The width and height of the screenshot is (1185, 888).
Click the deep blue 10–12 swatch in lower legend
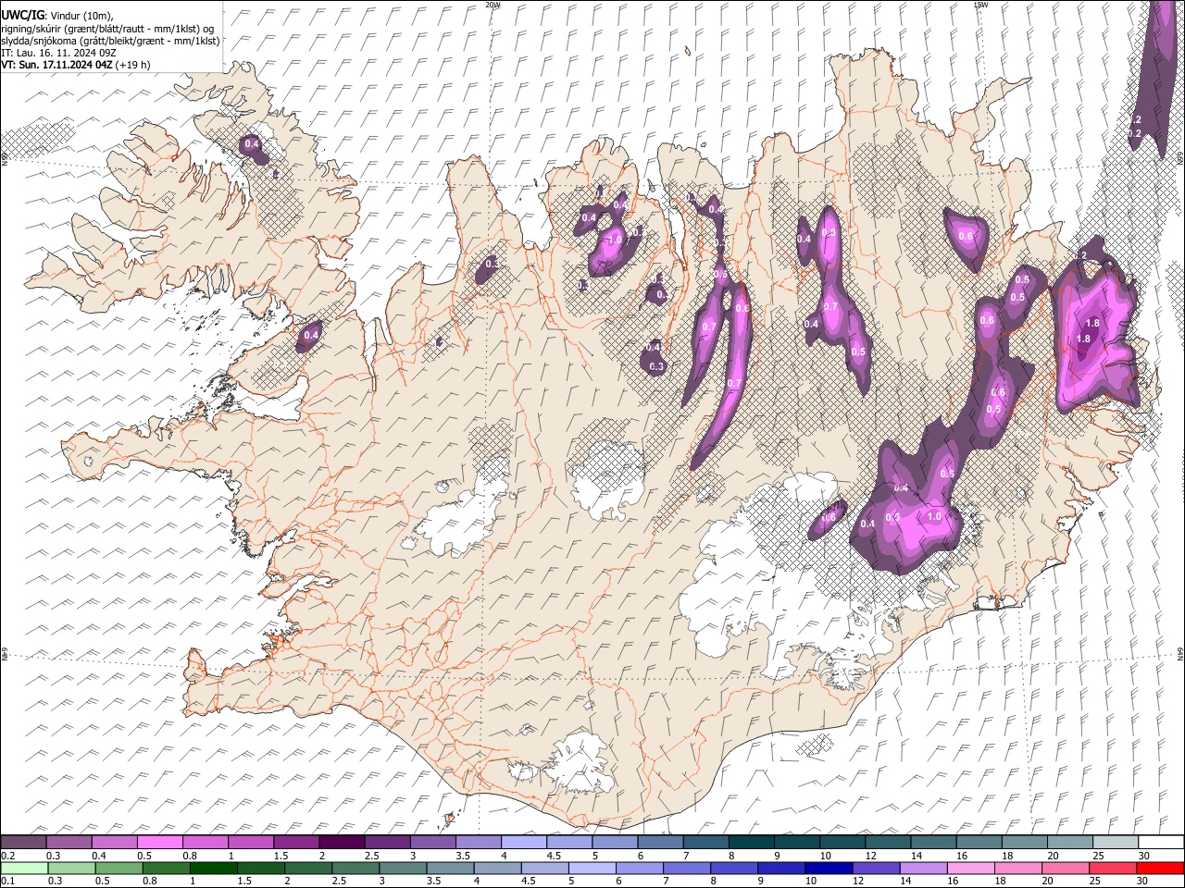coord(829,869)
